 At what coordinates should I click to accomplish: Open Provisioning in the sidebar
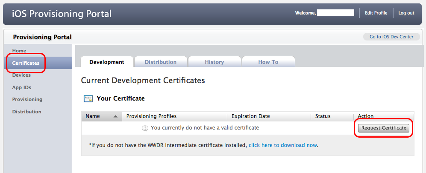coord(27,99)
